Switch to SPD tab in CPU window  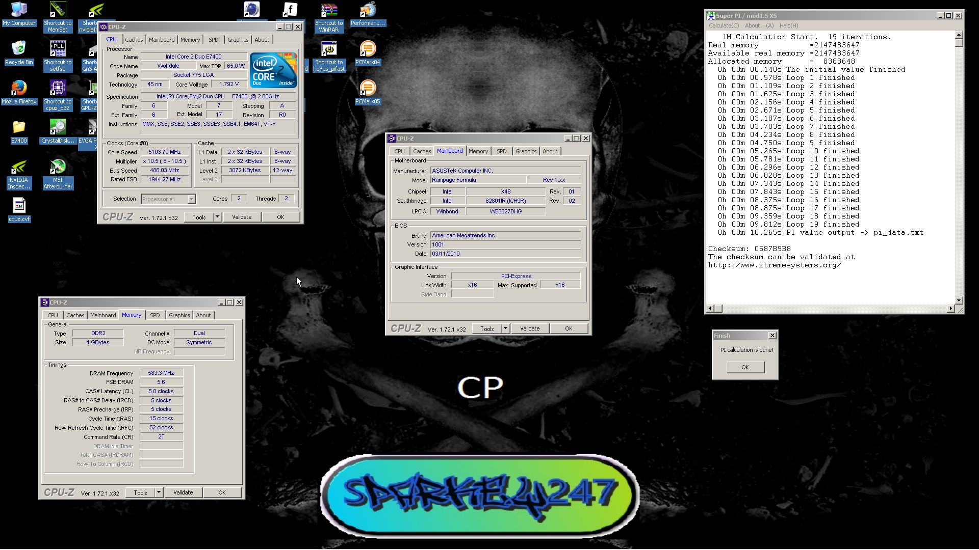(214, 40)
